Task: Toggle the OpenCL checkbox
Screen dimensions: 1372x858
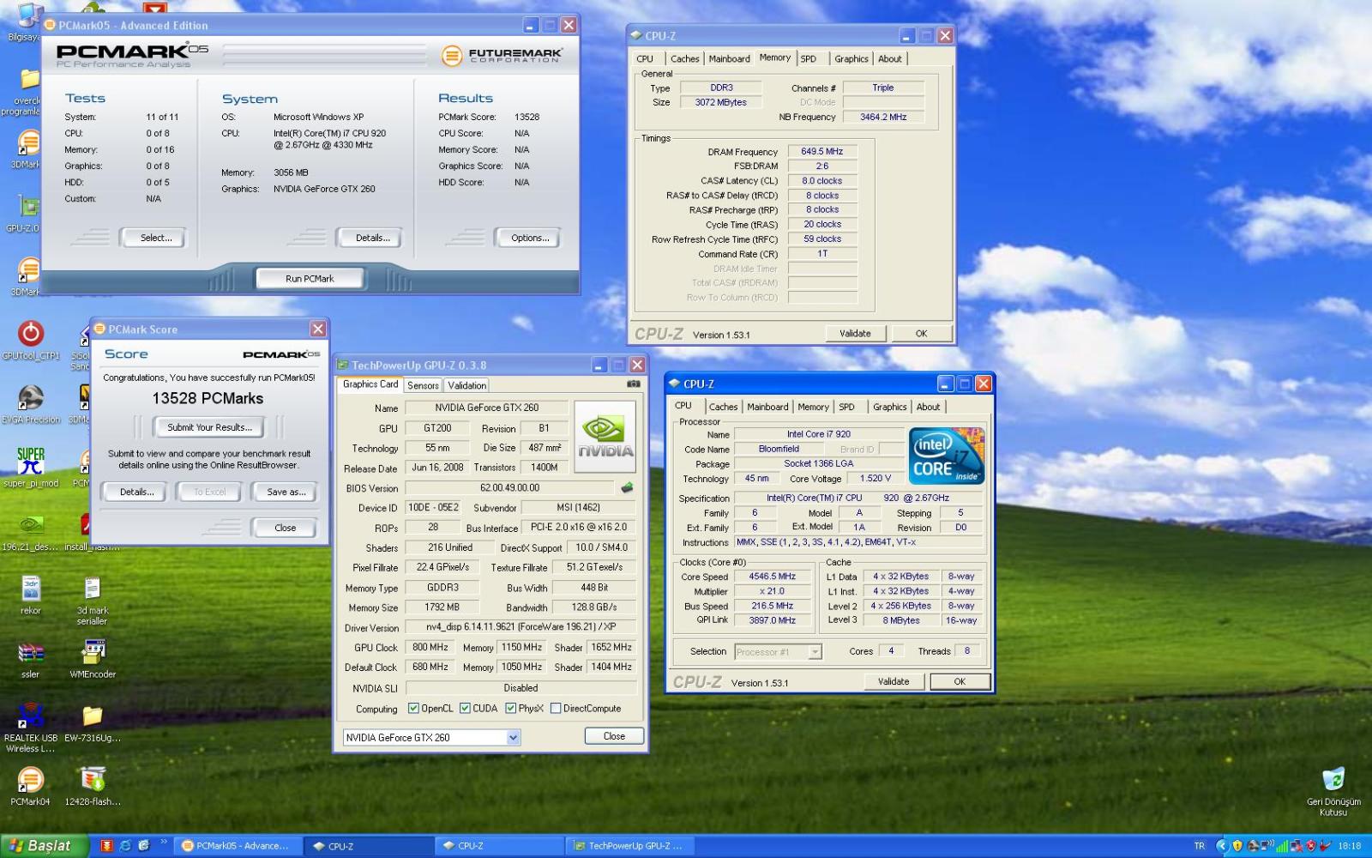Action: 413,709
